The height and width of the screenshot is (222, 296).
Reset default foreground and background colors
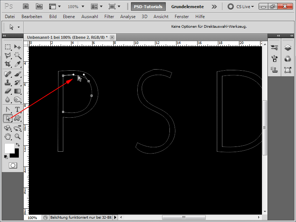[x=6, y=157]
